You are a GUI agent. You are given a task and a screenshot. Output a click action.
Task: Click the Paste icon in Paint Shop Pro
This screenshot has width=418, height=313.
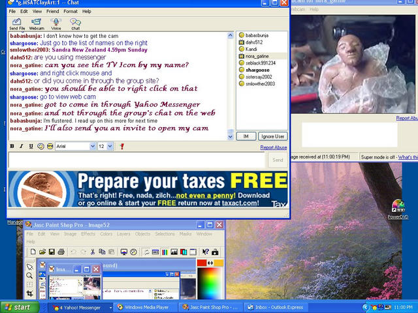click(111, 252)
